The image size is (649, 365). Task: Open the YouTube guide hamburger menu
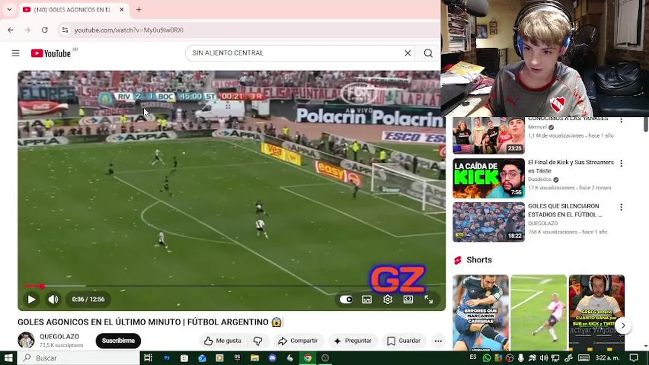[x=15, y=53]
